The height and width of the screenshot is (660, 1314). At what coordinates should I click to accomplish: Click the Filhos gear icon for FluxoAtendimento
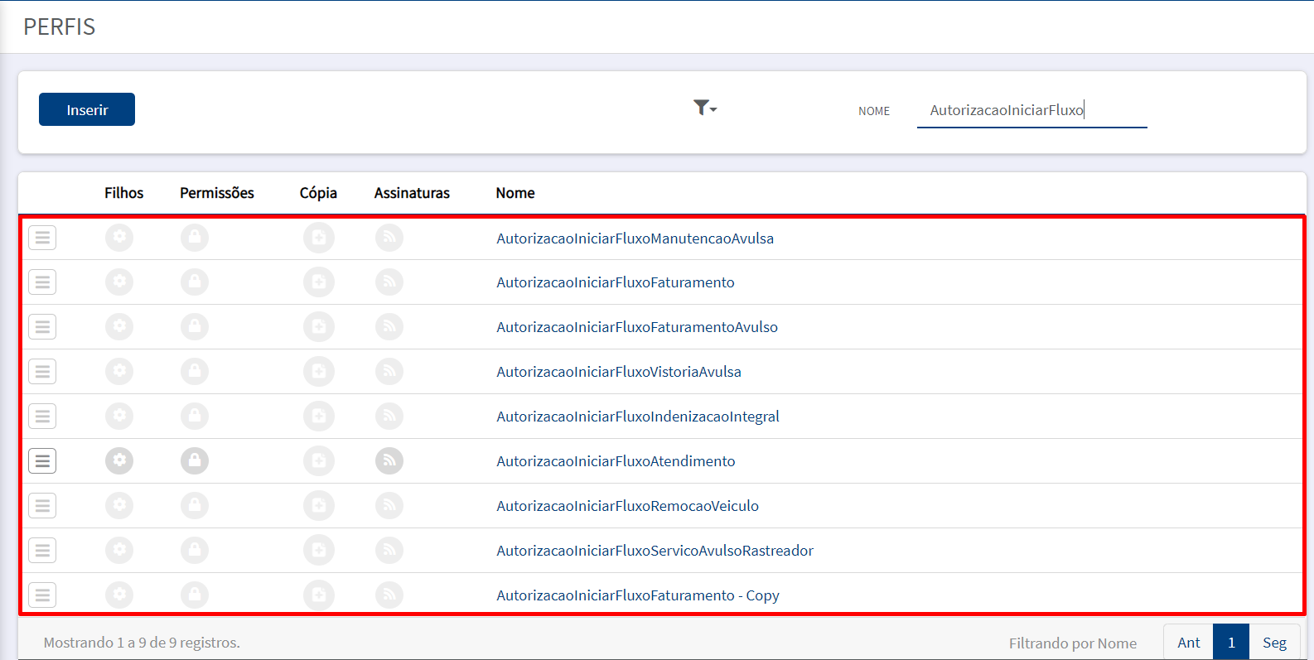click(x=119, y=461)
